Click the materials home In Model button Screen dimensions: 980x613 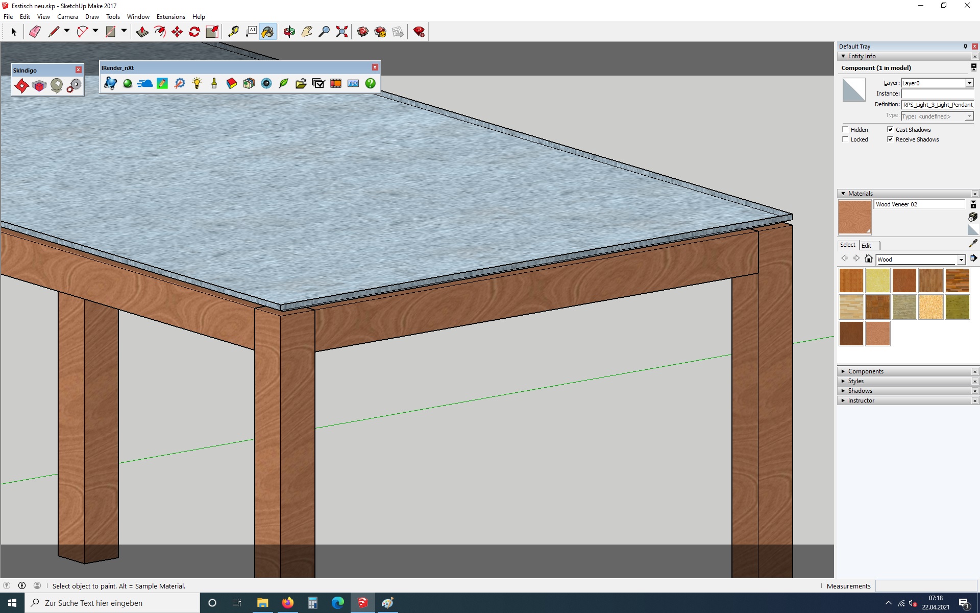[868, 258]
